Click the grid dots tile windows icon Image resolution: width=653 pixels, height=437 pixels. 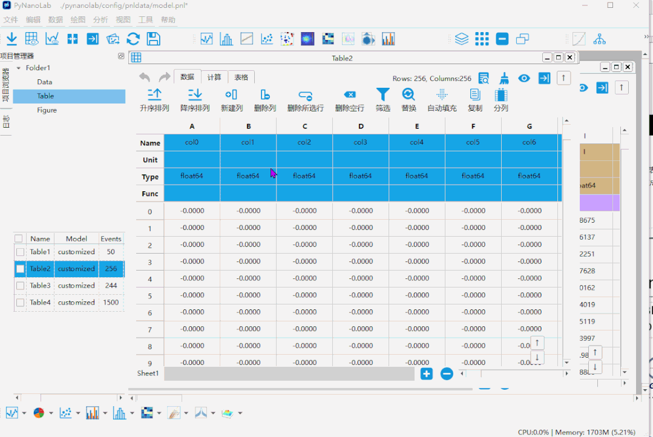[482, 39]
